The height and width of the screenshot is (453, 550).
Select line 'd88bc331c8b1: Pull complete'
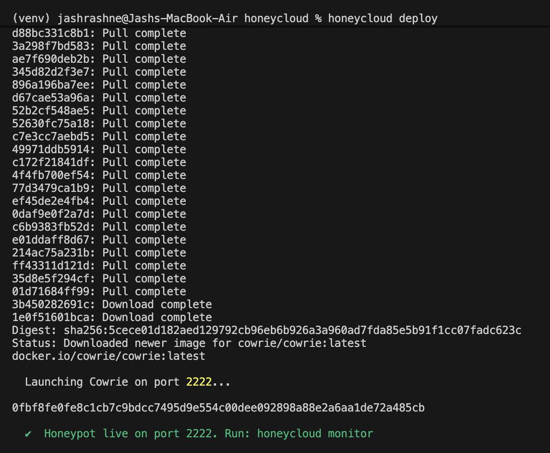pos(99,33)
